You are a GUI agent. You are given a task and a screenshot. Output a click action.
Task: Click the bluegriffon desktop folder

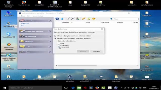pyautogui.click(x=39, y=3)
